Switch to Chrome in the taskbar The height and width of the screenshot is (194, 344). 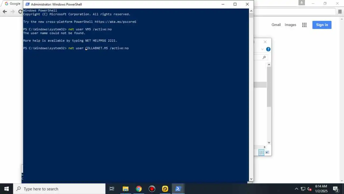pos(139,189)
